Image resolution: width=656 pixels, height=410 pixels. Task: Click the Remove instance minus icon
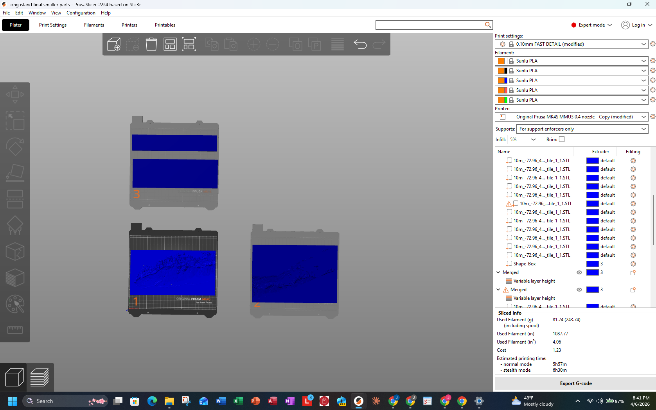pos(273,44)
